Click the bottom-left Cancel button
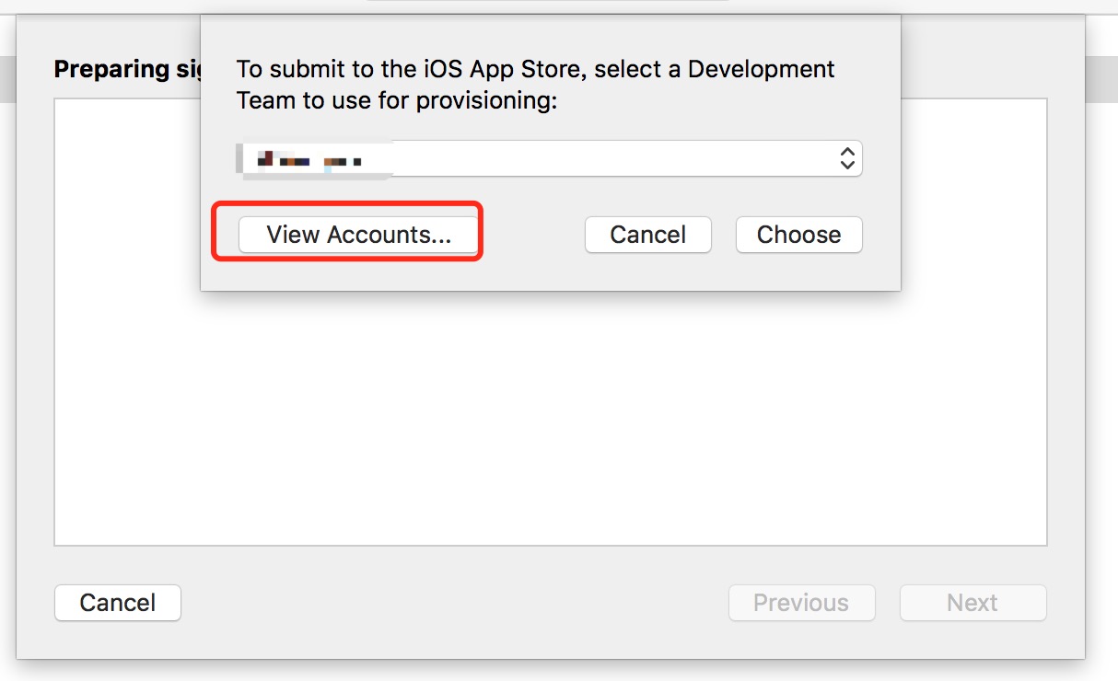 118,603
